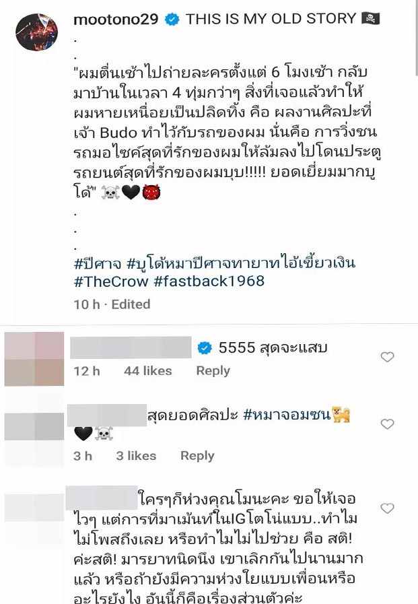This screenshot has width=418, height=604.
Task: Open the #หมาจอมซน hashtag
Action: [287, 415]
